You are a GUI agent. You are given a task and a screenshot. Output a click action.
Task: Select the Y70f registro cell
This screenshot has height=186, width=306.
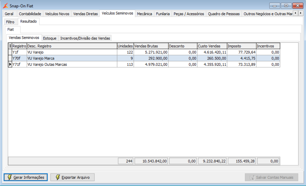(x=19, y=58)
